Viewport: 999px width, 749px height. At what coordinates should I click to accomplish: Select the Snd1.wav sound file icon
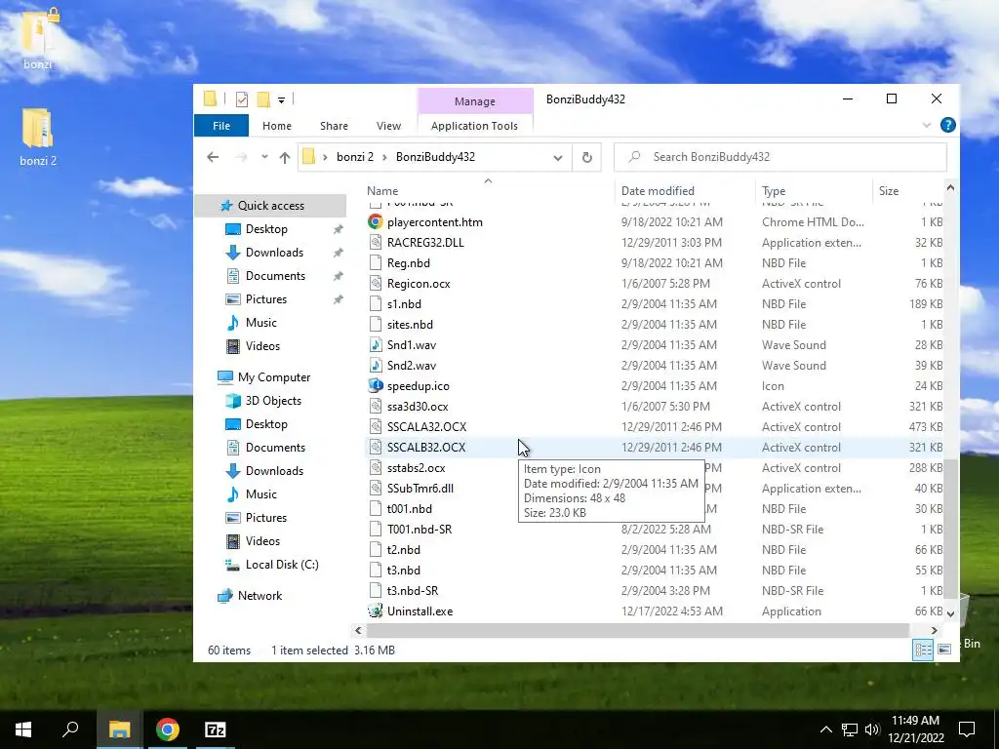pyautogui.click(x=376, y=344)
